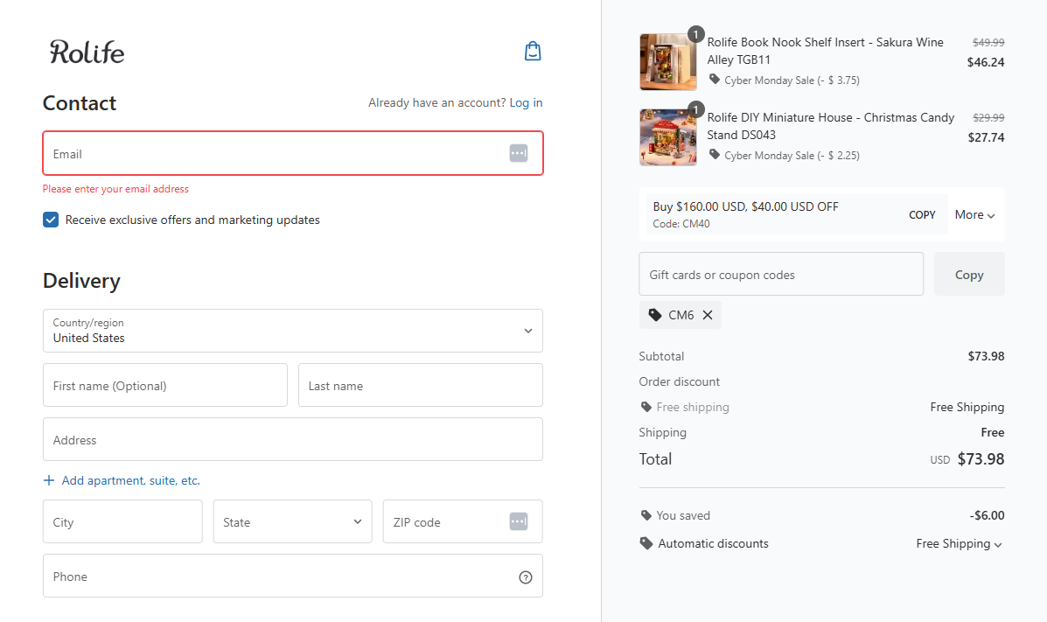Click the tag icon beside You saved

(646, 515)
